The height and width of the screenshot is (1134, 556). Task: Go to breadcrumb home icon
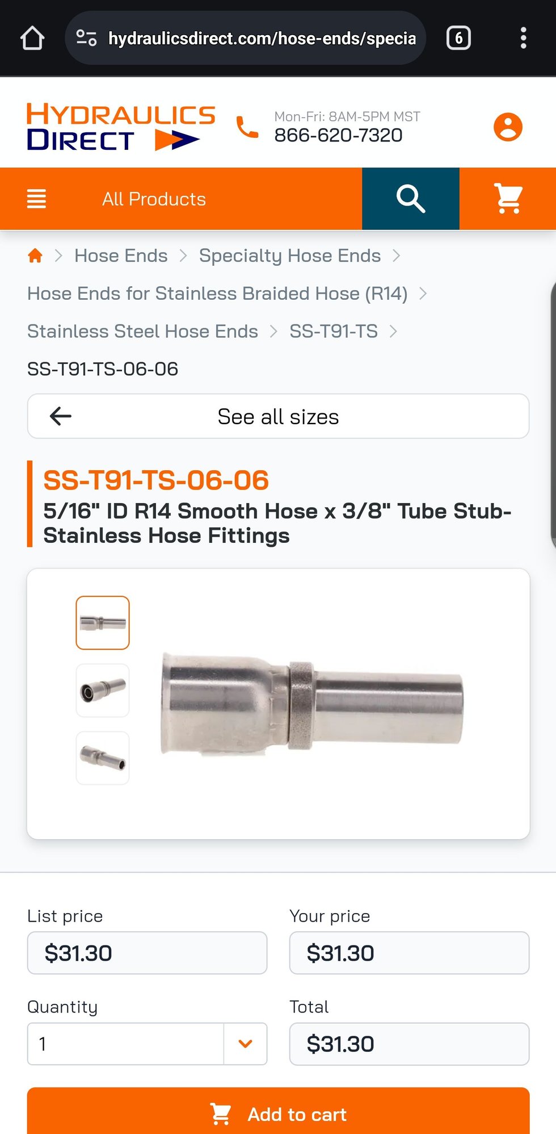pos(35,256)
